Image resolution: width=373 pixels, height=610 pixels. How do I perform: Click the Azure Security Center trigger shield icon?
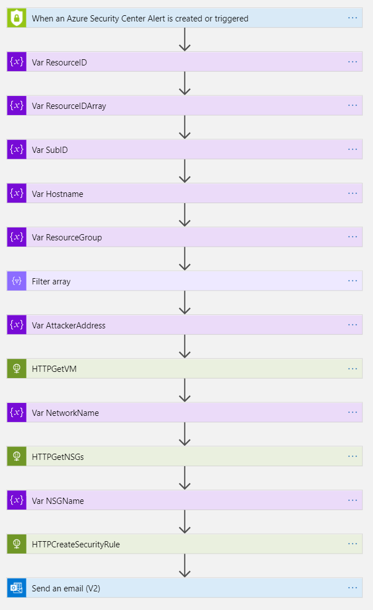click(17, 18)
